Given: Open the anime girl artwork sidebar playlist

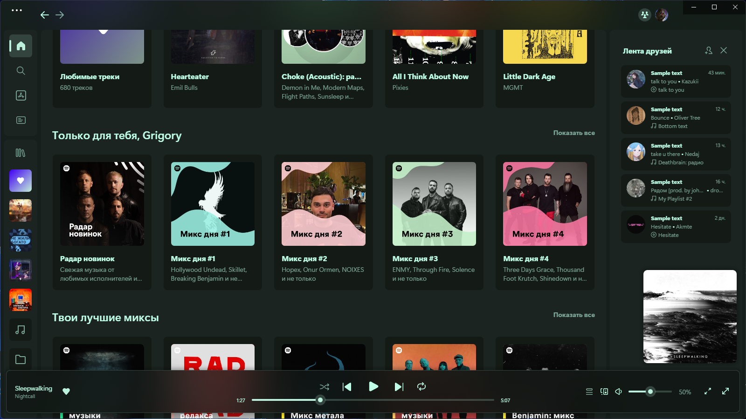Looking at the screenshot, I should click(x=21, y=270).
